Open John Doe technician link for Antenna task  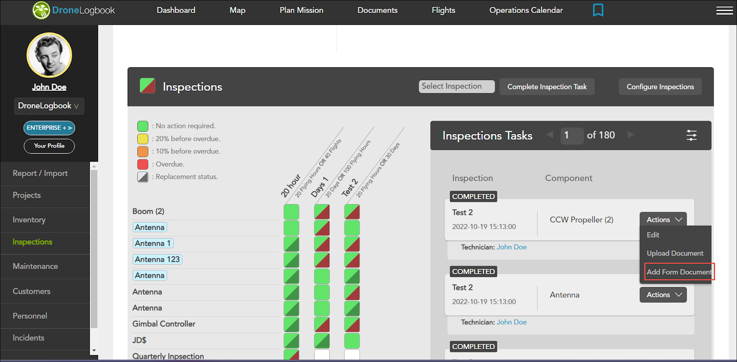tap(511, 322)
